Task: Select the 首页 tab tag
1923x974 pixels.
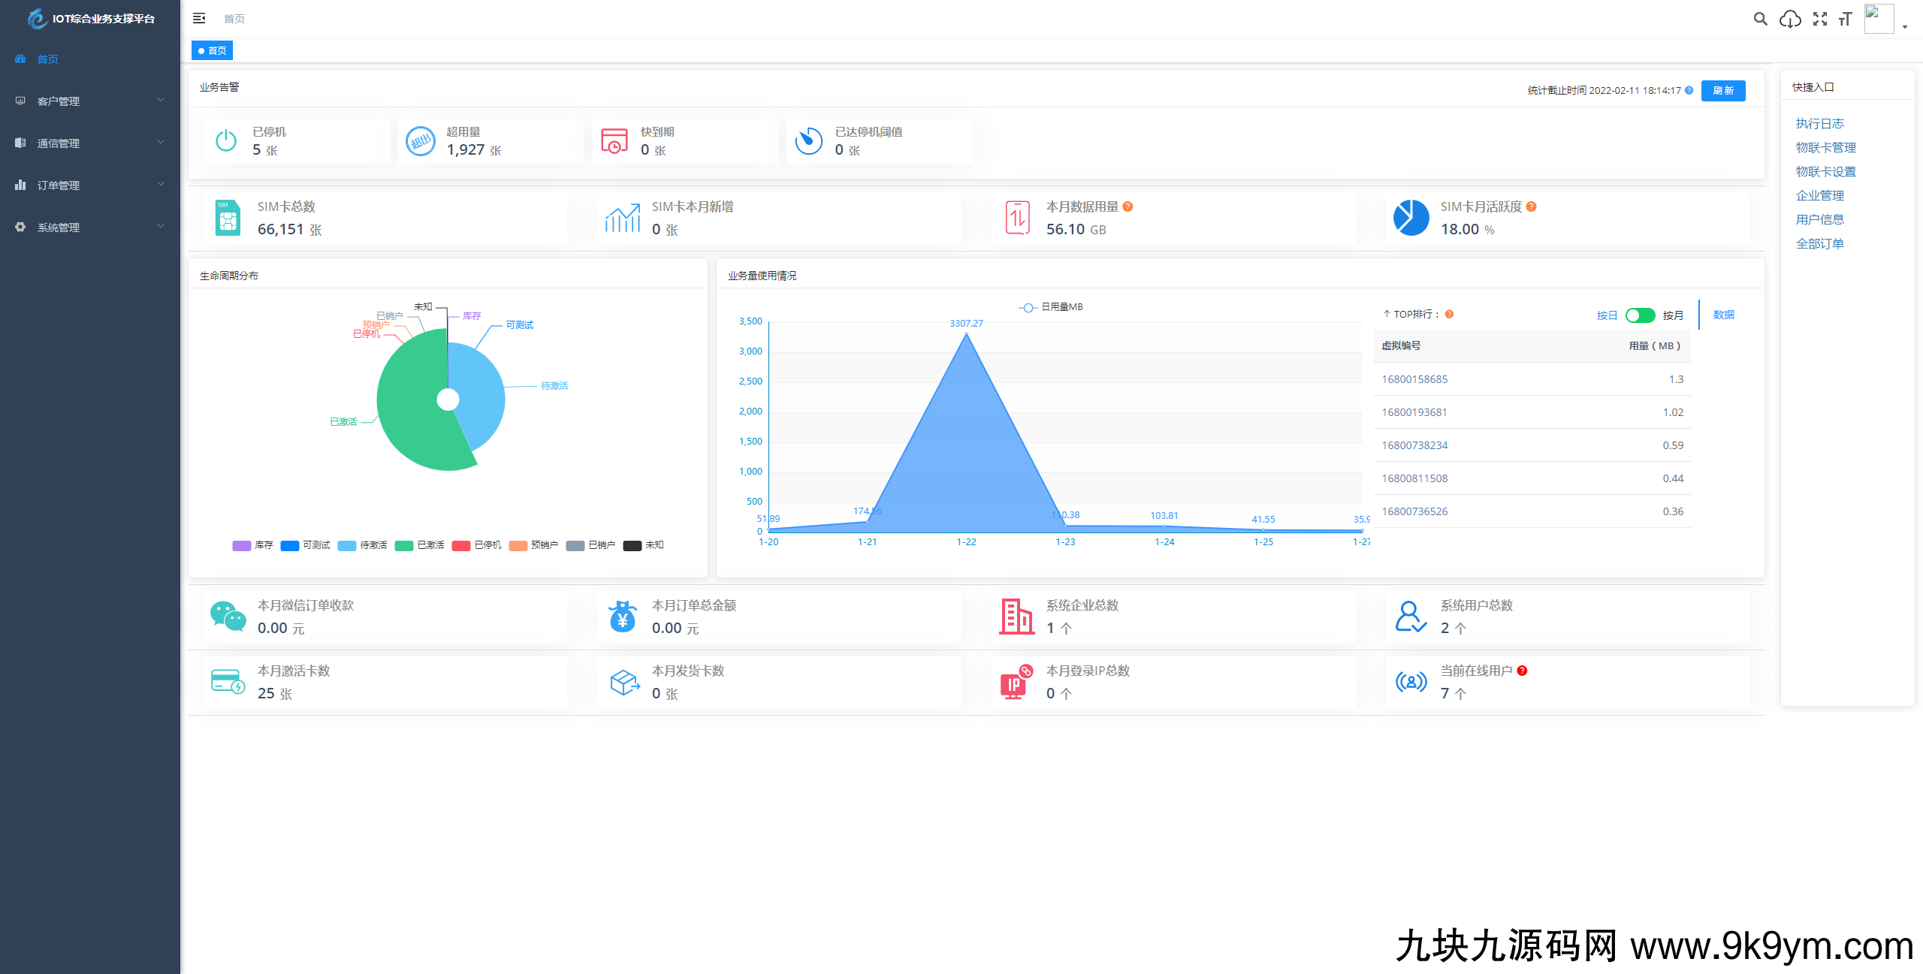Action: (213, 50)
